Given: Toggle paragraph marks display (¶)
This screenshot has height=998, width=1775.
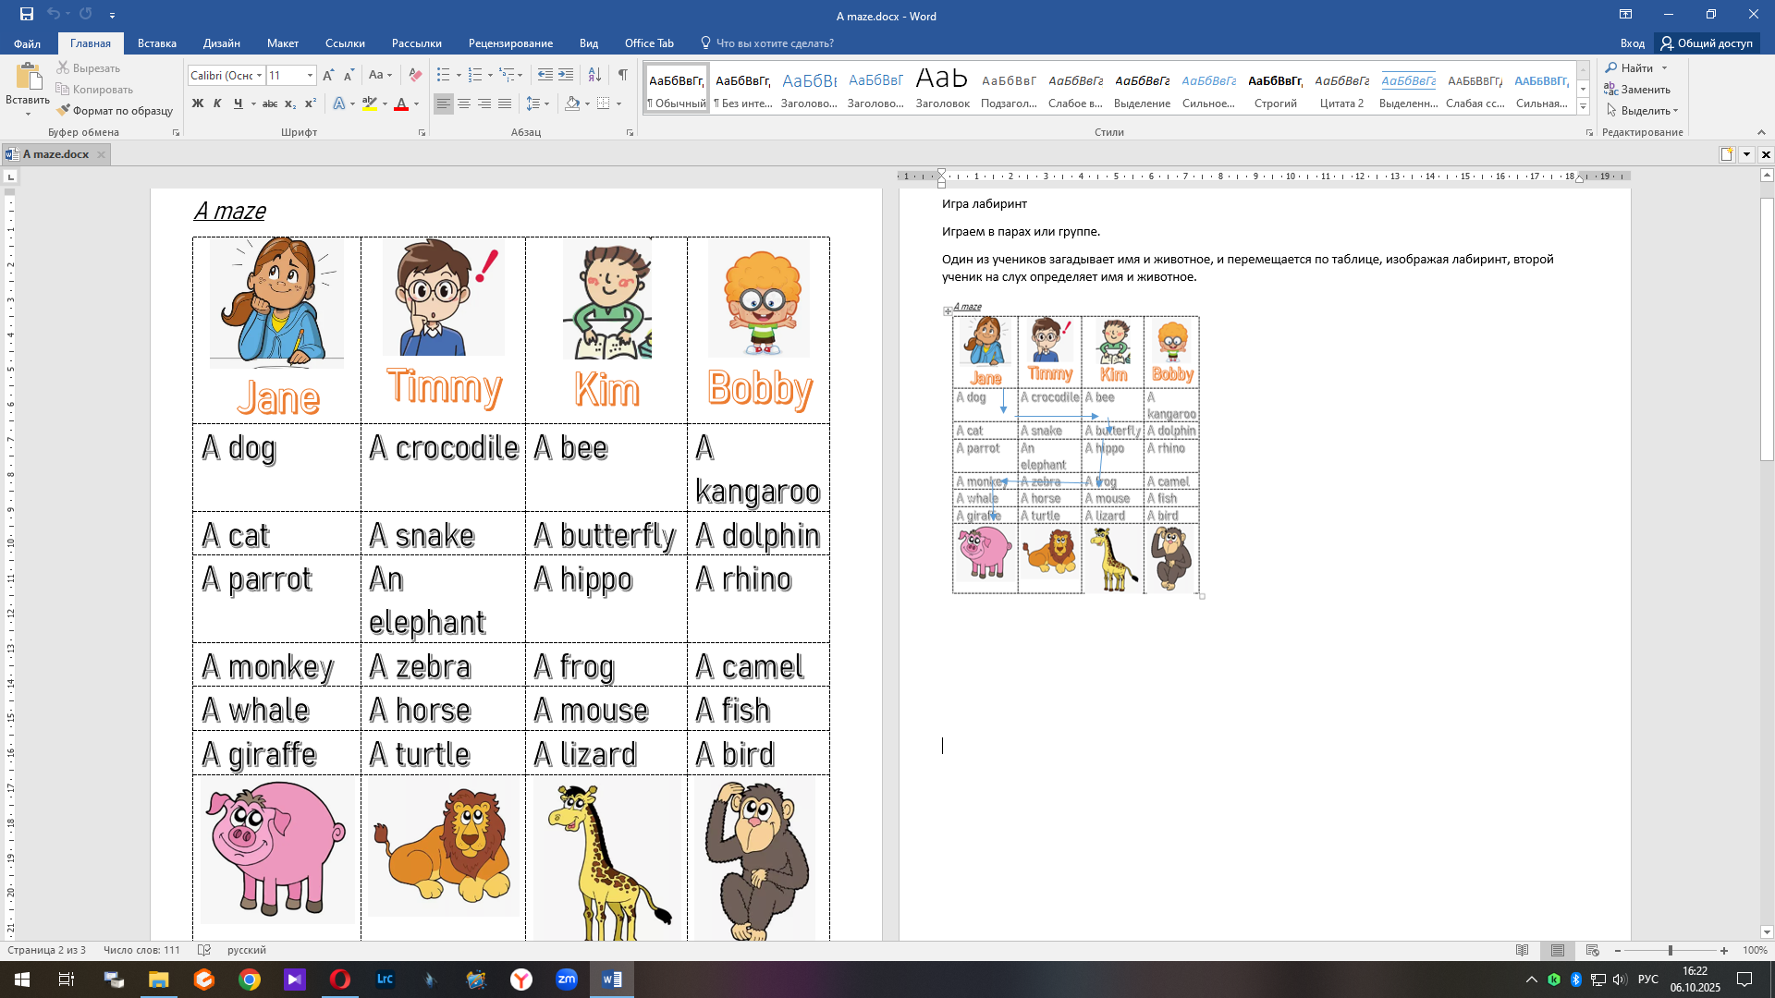Looking at the screenshot, I should 622,76.
